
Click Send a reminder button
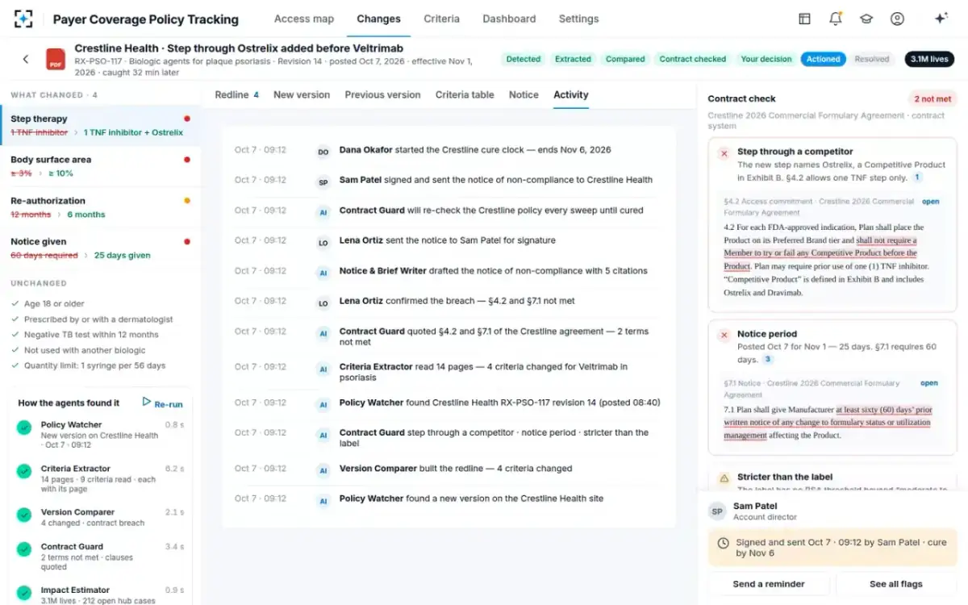click(x=769, y=584)
